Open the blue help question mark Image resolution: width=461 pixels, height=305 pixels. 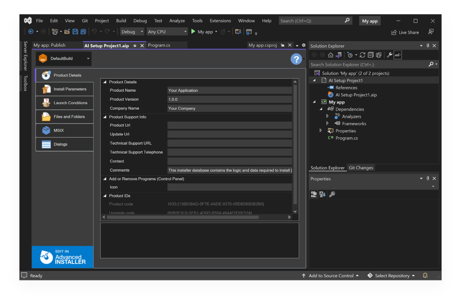[296, 59]
